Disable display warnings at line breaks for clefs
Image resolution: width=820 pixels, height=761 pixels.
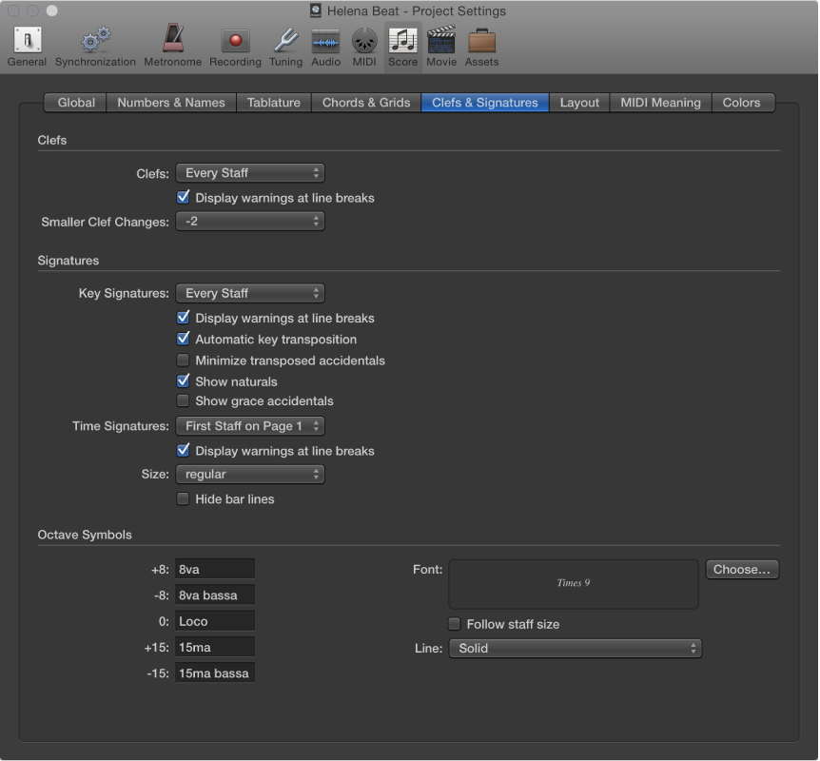point(184,197)
